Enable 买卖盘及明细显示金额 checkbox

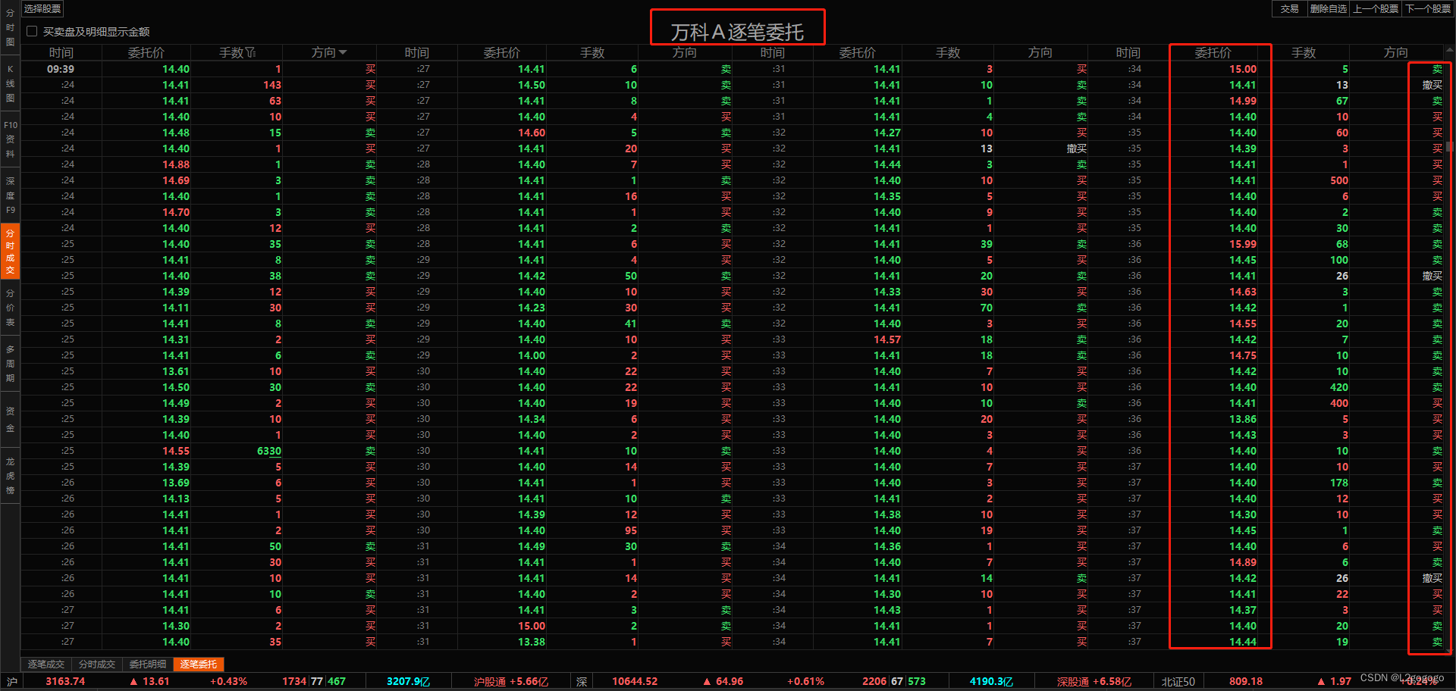pos(32,31)
